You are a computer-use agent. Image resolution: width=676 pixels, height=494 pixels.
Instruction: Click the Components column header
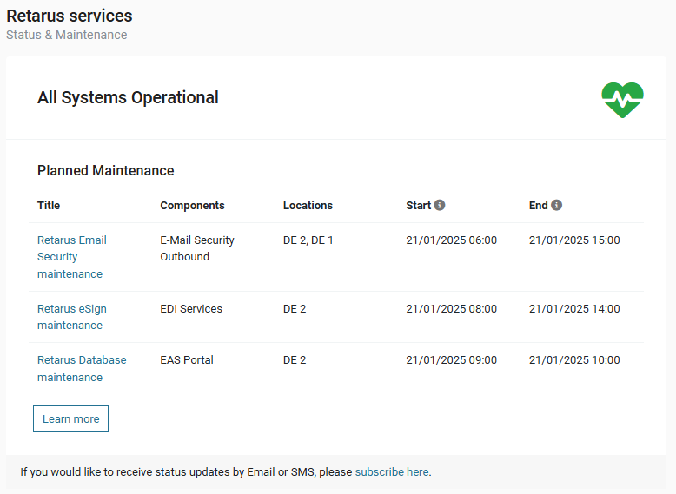192,206
